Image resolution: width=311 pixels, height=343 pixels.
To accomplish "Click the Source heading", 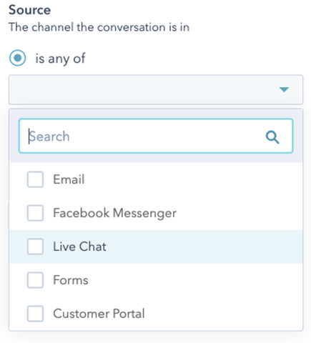I will point(29,10).
